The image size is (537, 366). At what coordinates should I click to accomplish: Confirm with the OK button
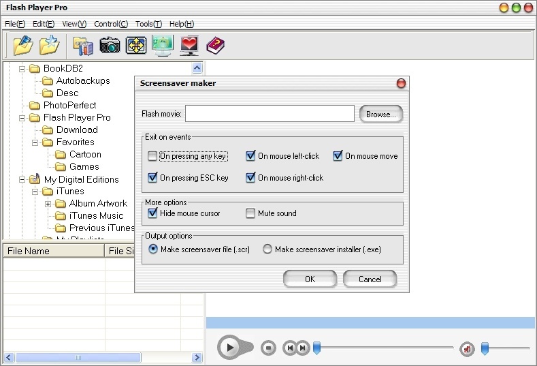click(x=310, y=279)
